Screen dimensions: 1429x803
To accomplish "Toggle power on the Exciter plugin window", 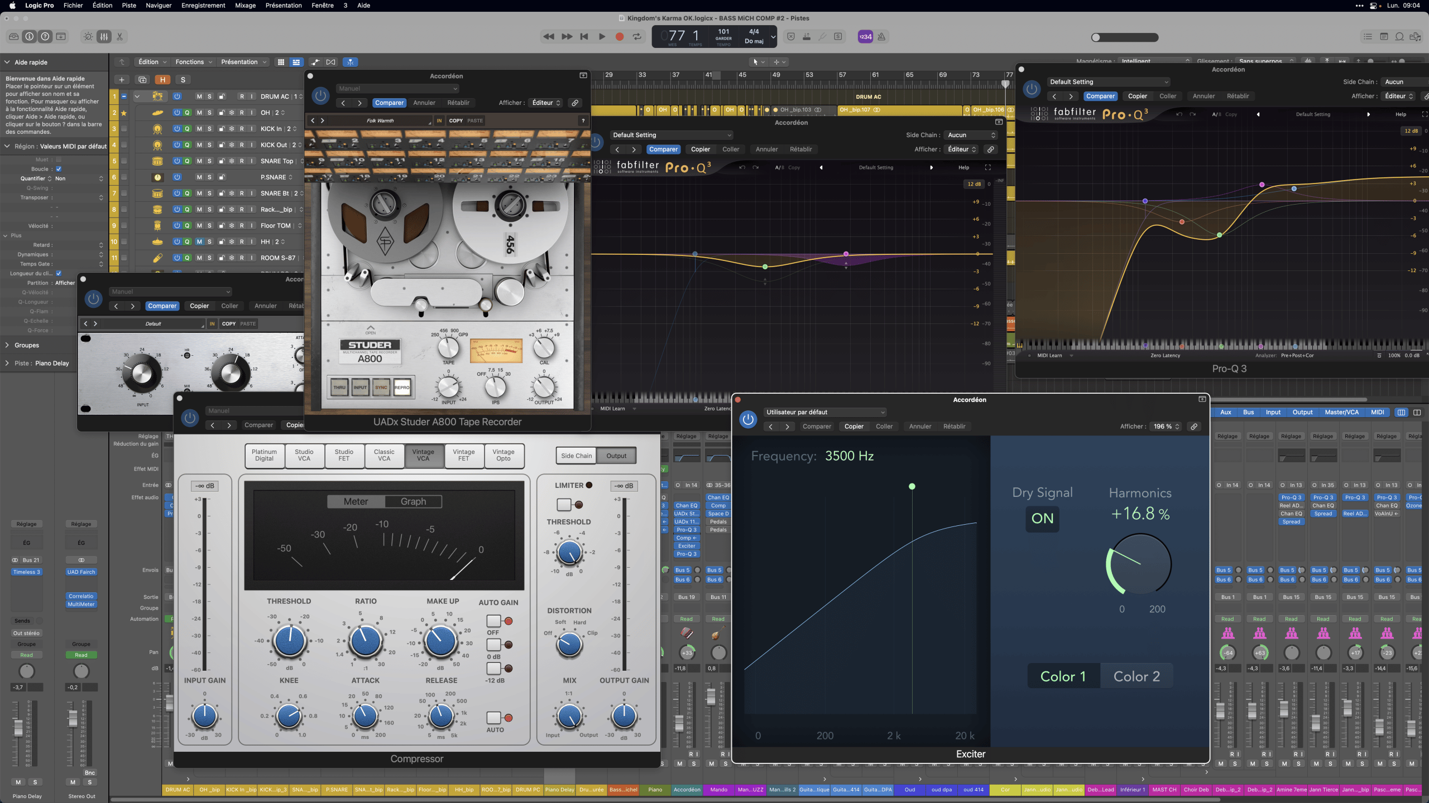I will pyautogui.click(x=748, y=419).
